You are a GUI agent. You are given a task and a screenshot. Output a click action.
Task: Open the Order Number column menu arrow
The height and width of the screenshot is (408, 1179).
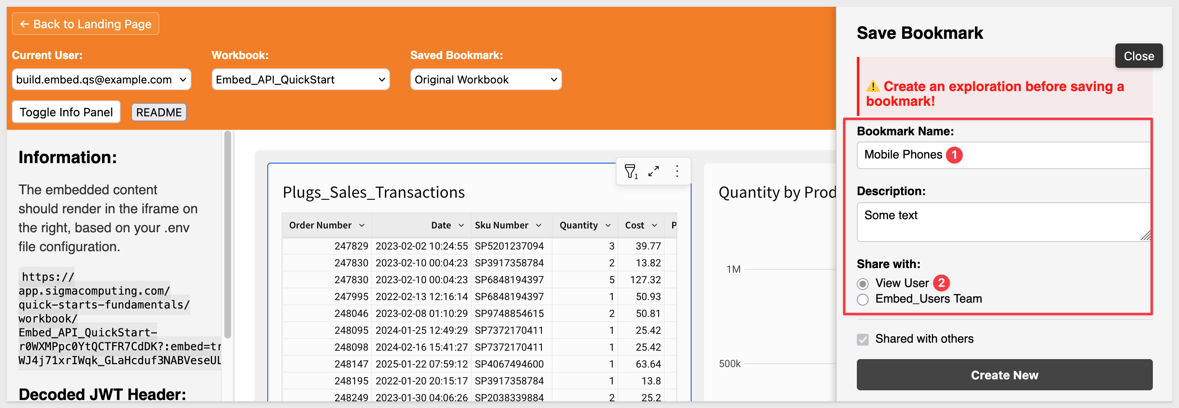pyautogui.click(x=361, y=225)
